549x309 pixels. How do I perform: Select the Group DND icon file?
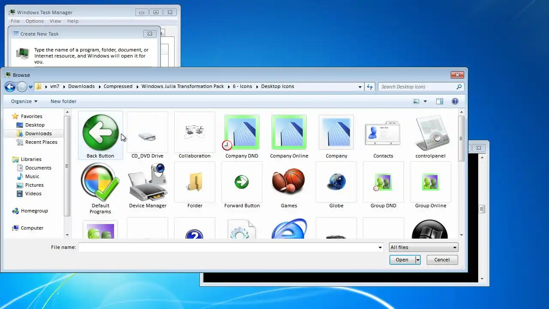[x=383, y=185]
